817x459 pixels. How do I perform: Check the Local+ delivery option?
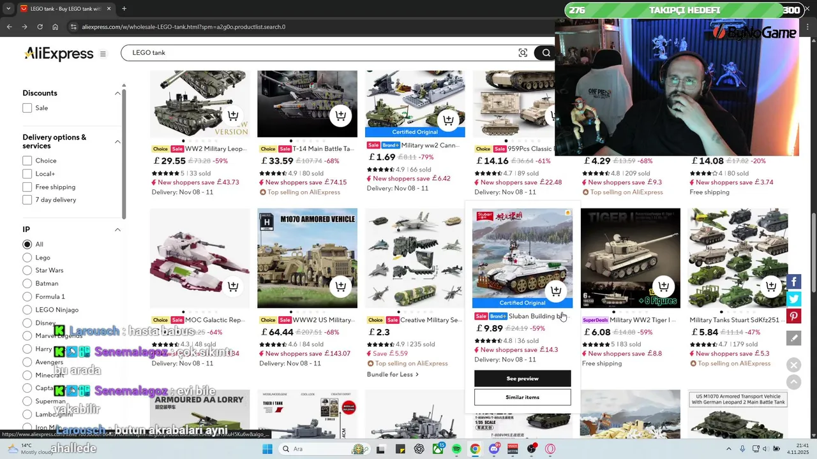tap(27, 174)
